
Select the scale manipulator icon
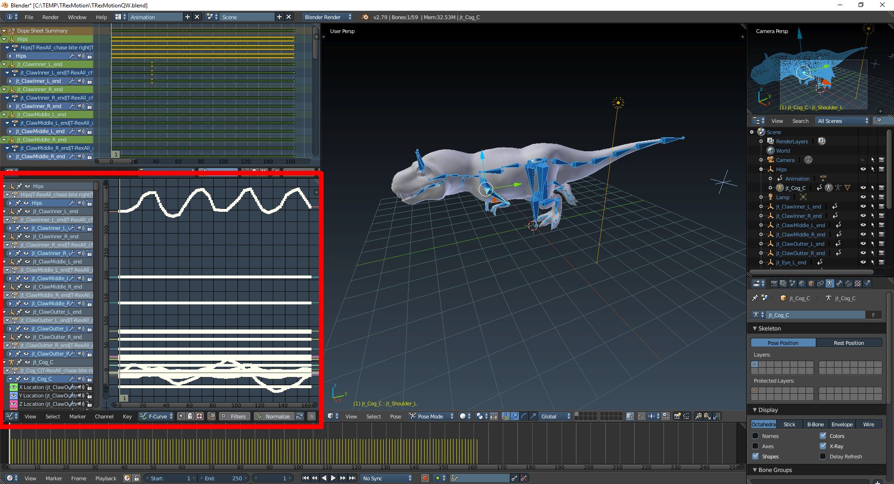[x=533, y=417]
